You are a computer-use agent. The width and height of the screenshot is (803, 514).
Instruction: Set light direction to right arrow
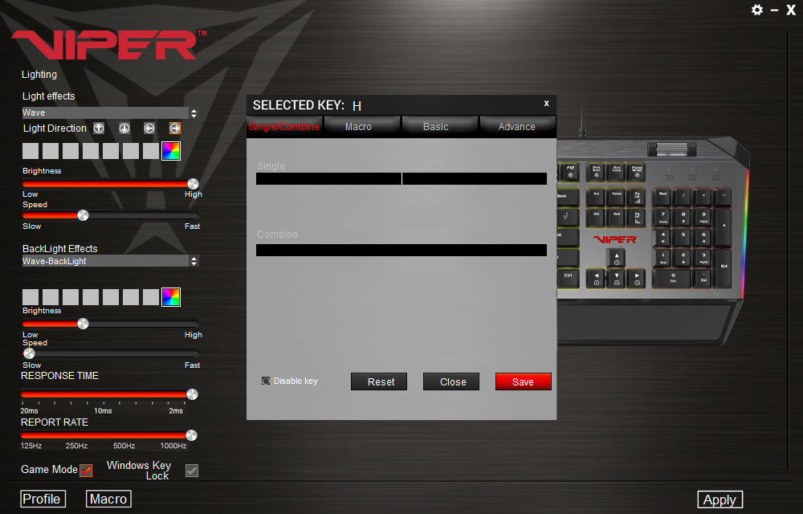pyautogui.click(x=174, y=128)
